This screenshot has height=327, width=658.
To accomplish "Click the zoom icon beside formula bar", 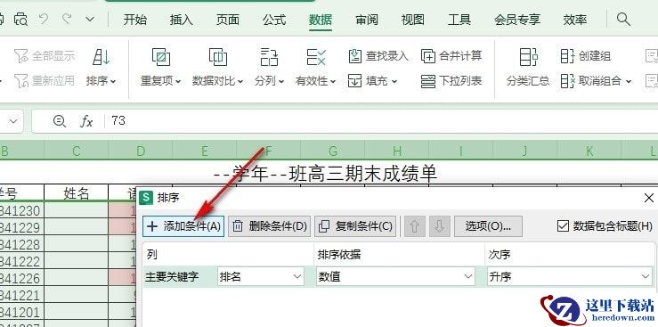I will coord(59,121).
